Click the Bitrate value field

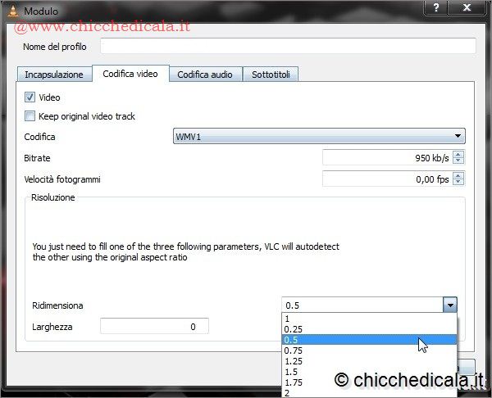coord(385,157)
